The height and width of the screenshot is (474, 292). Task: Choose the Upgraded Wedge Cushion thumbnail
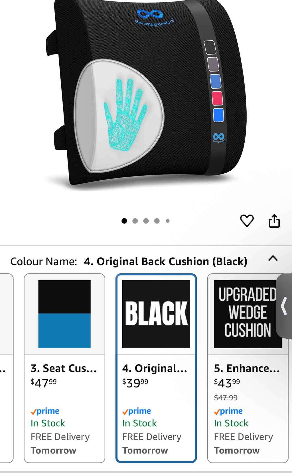pyautogui.click(x=248, y=314)
